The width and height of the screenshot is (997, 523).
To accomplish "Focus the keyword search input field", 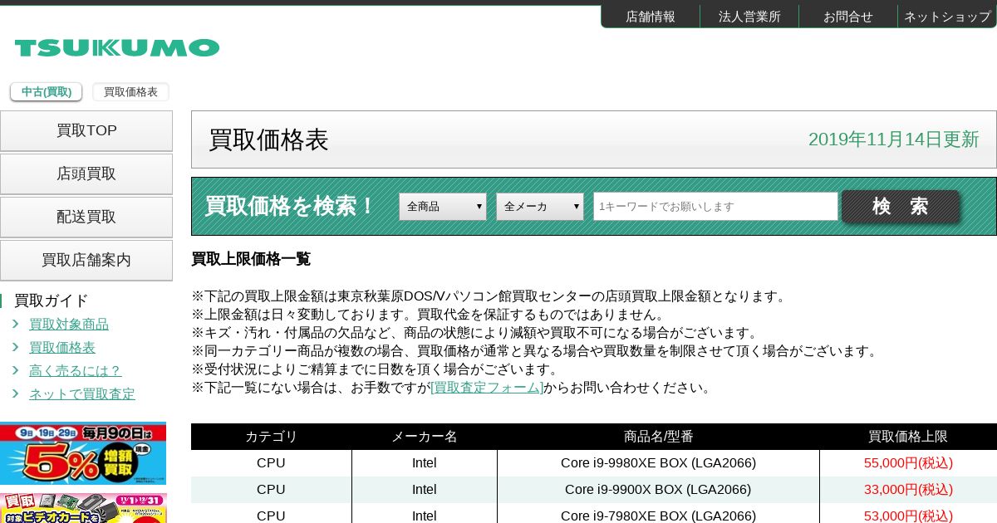I will [715, 207].
